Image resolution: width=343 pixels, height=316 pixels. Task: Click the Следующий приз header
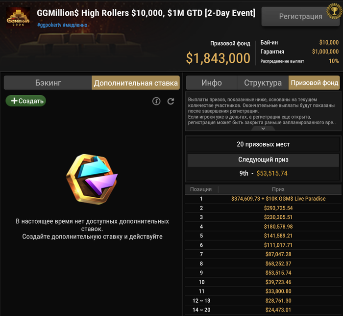tap(263, 159)
